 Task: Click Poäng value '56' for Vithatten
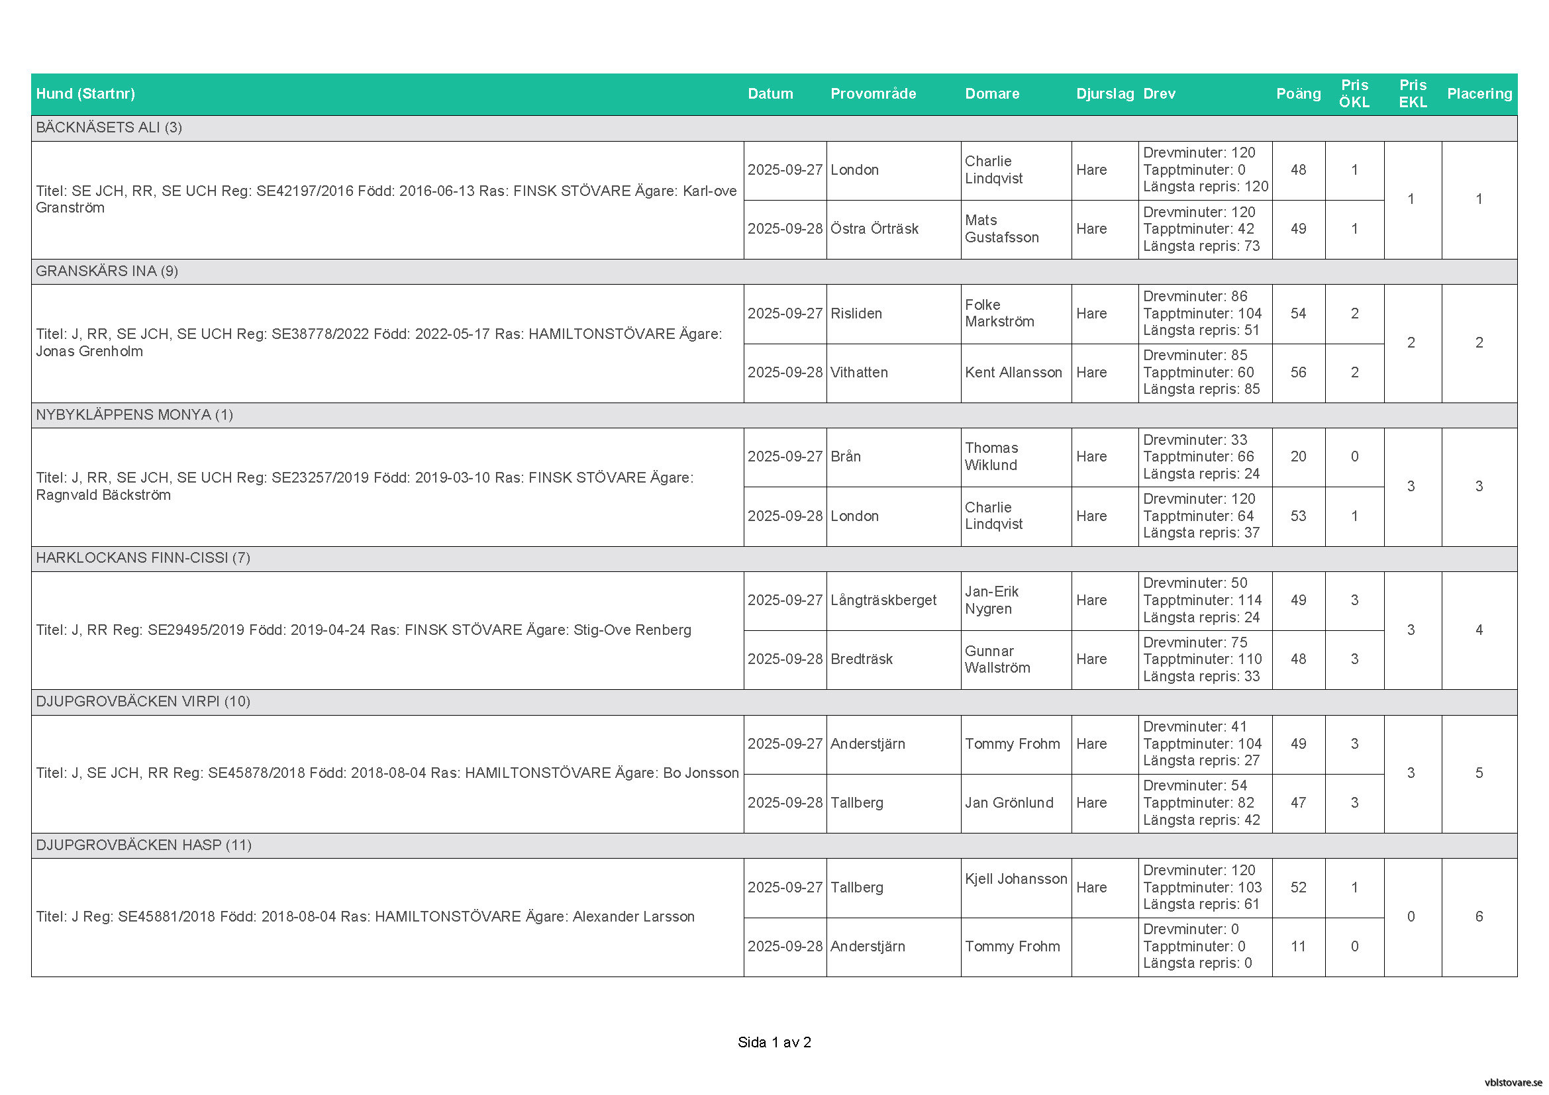pos(1298,373)
